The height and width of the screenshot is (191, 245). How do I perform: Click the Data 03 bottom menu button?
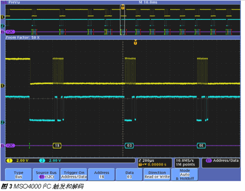[129, 175]
